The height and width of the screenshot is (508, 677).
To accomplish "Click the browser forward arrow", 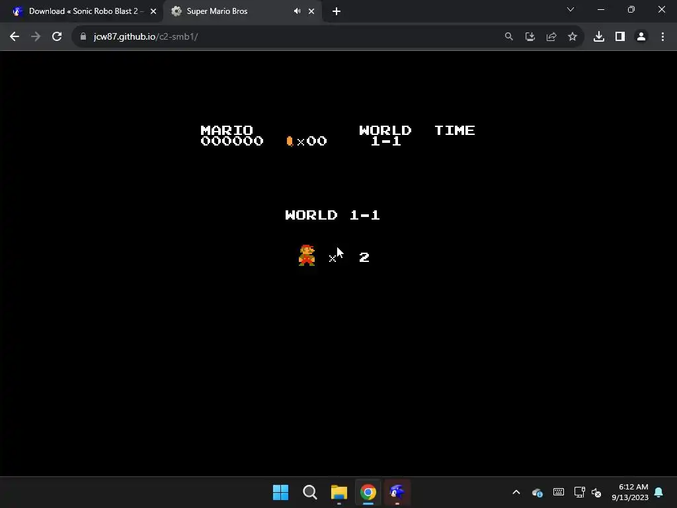I will (x=36, y=37).
